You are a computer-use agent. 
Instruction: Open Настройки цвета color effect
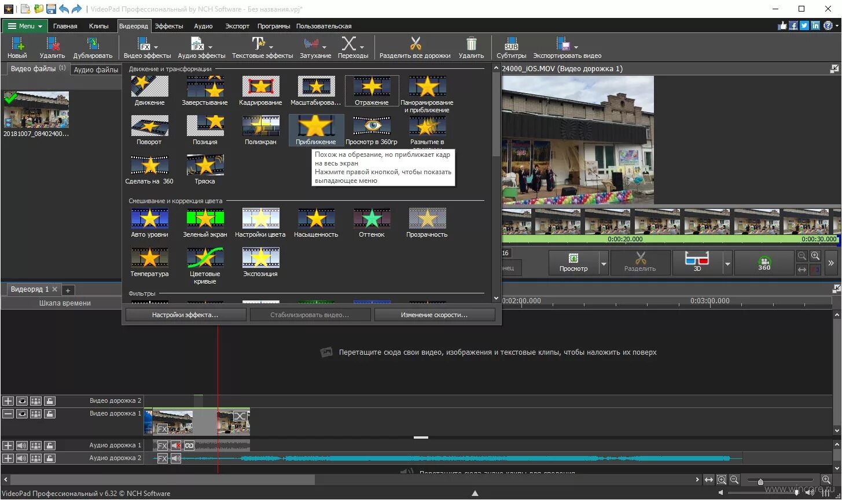click(x=260, y=223)
